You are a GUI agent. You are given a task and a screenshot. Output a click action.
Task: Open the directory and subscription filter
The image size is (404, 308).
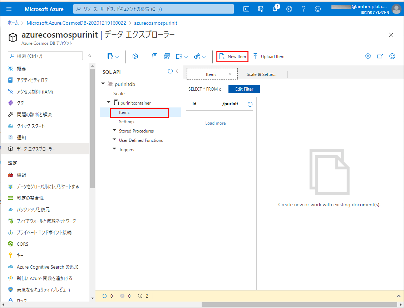(x=261, y=9)
